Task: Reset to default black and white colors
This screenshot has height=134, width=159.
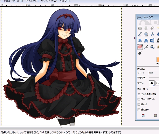Action: pyautogui.click(x=157, y=64)
